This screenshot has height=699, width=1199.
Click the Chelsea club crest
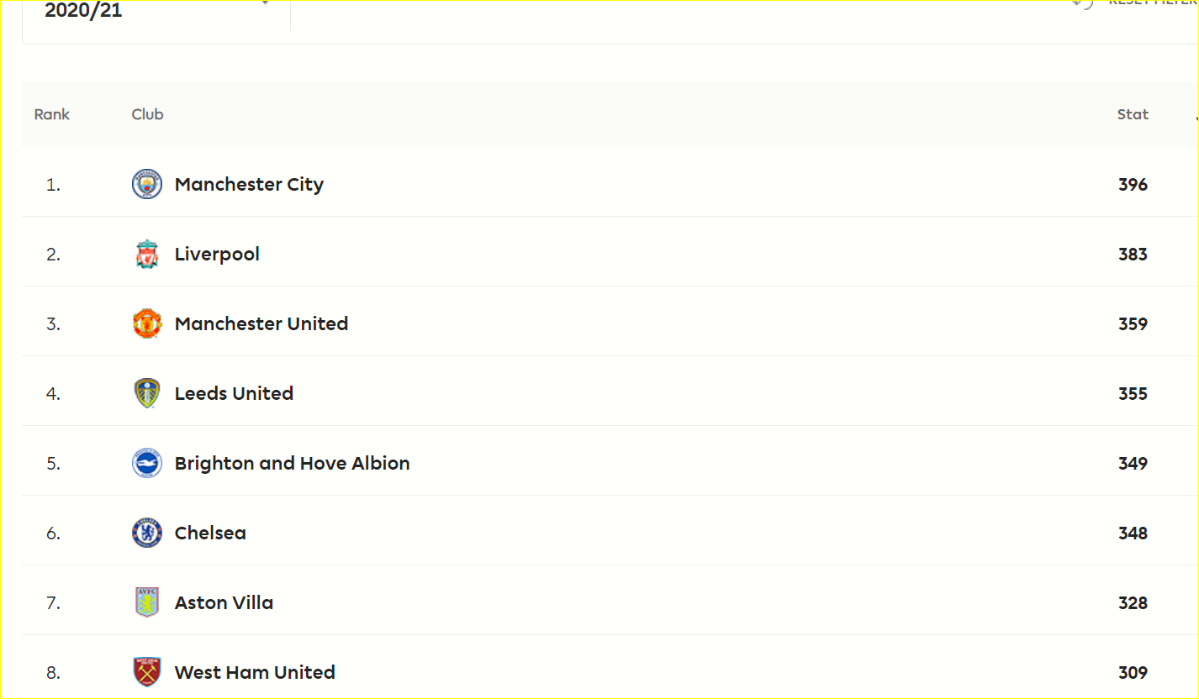(147, 533)
